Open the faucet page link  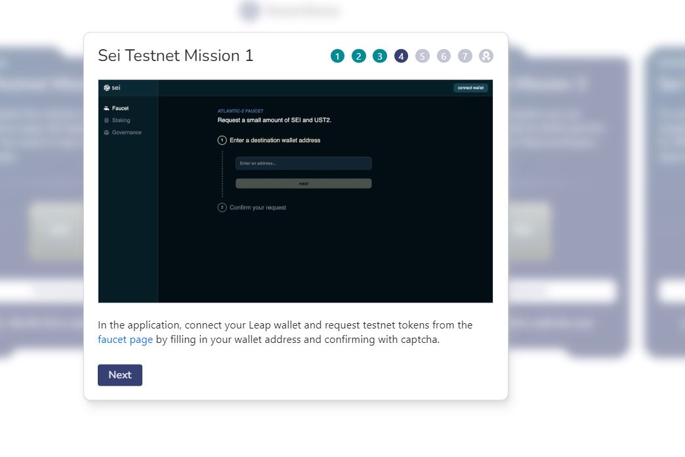point(125,340)
